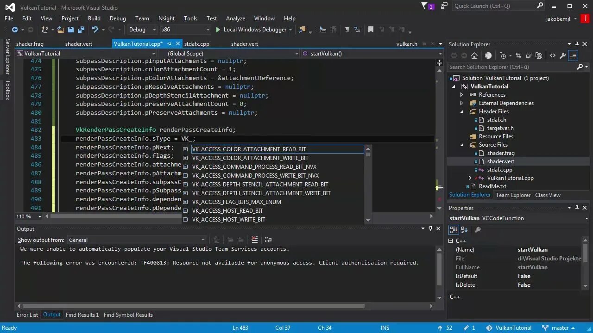Screen dimensions: 593x333
Task: Expand the External Dependencies node
Action: coord(461,103)
